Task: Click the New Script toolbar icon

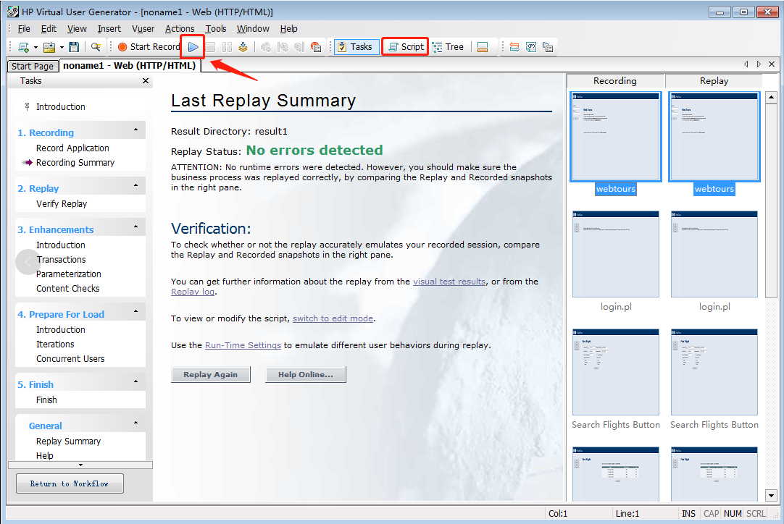Action: click(x=23, y=47)
